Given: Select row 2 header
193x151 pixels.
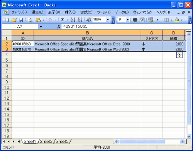Looking at the screenshot, I should coord(7,44).
